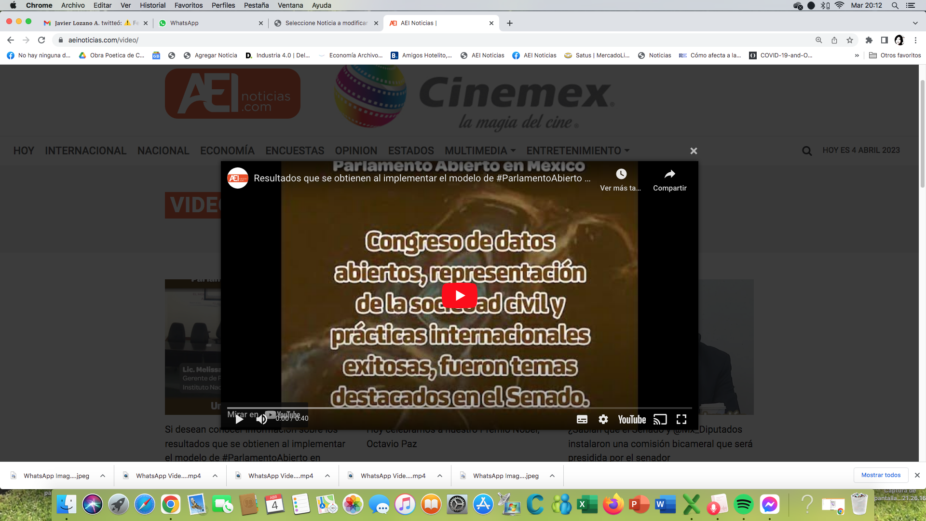
Task: Click Mostrar todos downloads button
Action: [x=881, y=475]
